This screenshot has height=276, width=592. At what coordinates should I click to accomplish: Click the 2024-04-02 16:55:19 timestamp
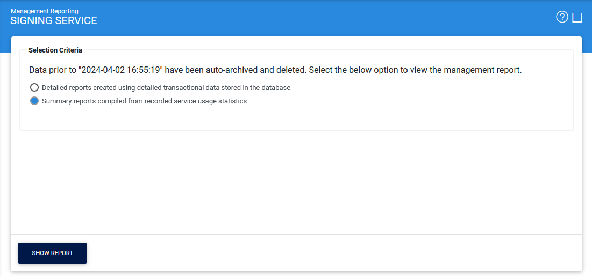122,70
